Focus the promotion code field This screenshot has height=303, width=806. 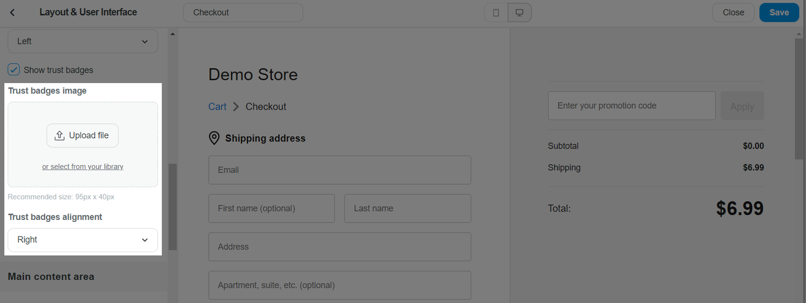pyautogui.click(x=632, y=106)
